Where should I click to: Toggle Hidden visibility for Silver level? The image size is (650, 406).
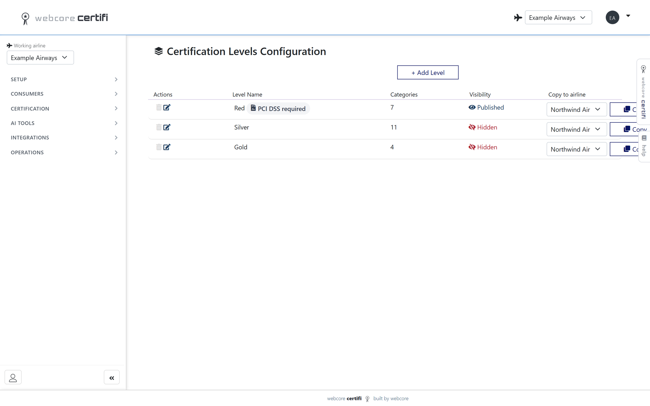click(483, 127)
